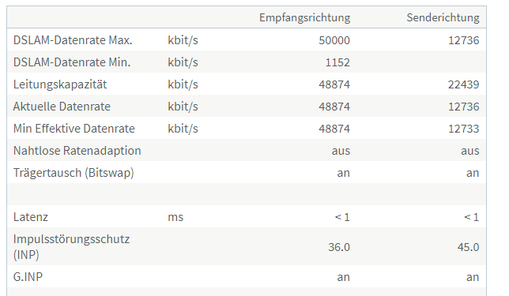Select the Nahtlose Ratenadaption label

(77, 151)
